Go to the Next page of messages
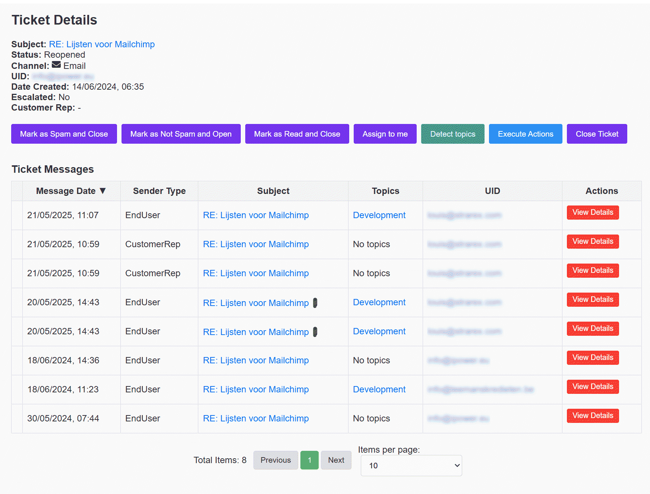The width and height of the screenshot is (650, 494). (336, 460)
